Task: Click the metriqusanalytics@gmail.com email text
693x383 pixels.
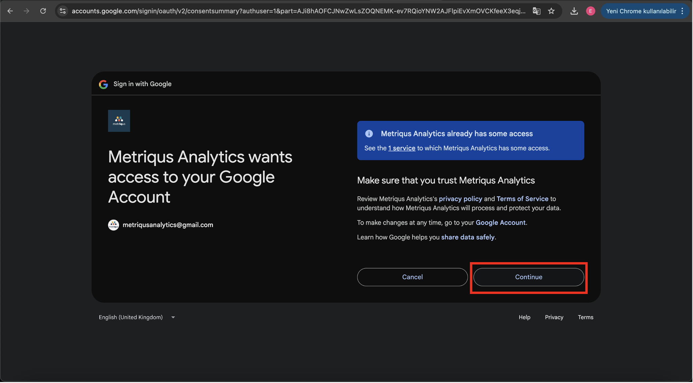Action: tap(168, 225)
